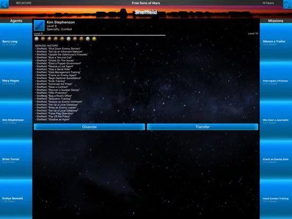
Task: Disavow agent Kim Stephenson
Action: pos(89,127)
